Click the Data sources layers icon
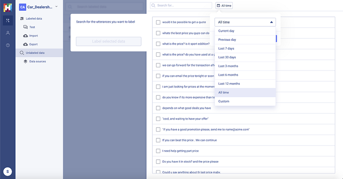The height and width of the screenshot is (179, 343). coord(26,61)
